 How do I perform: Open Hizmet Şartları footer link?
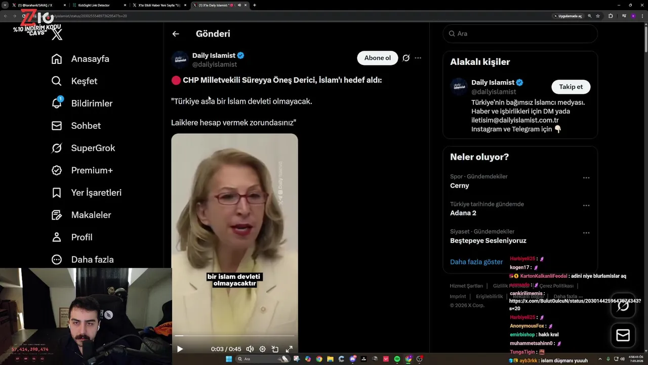point(466,286)
